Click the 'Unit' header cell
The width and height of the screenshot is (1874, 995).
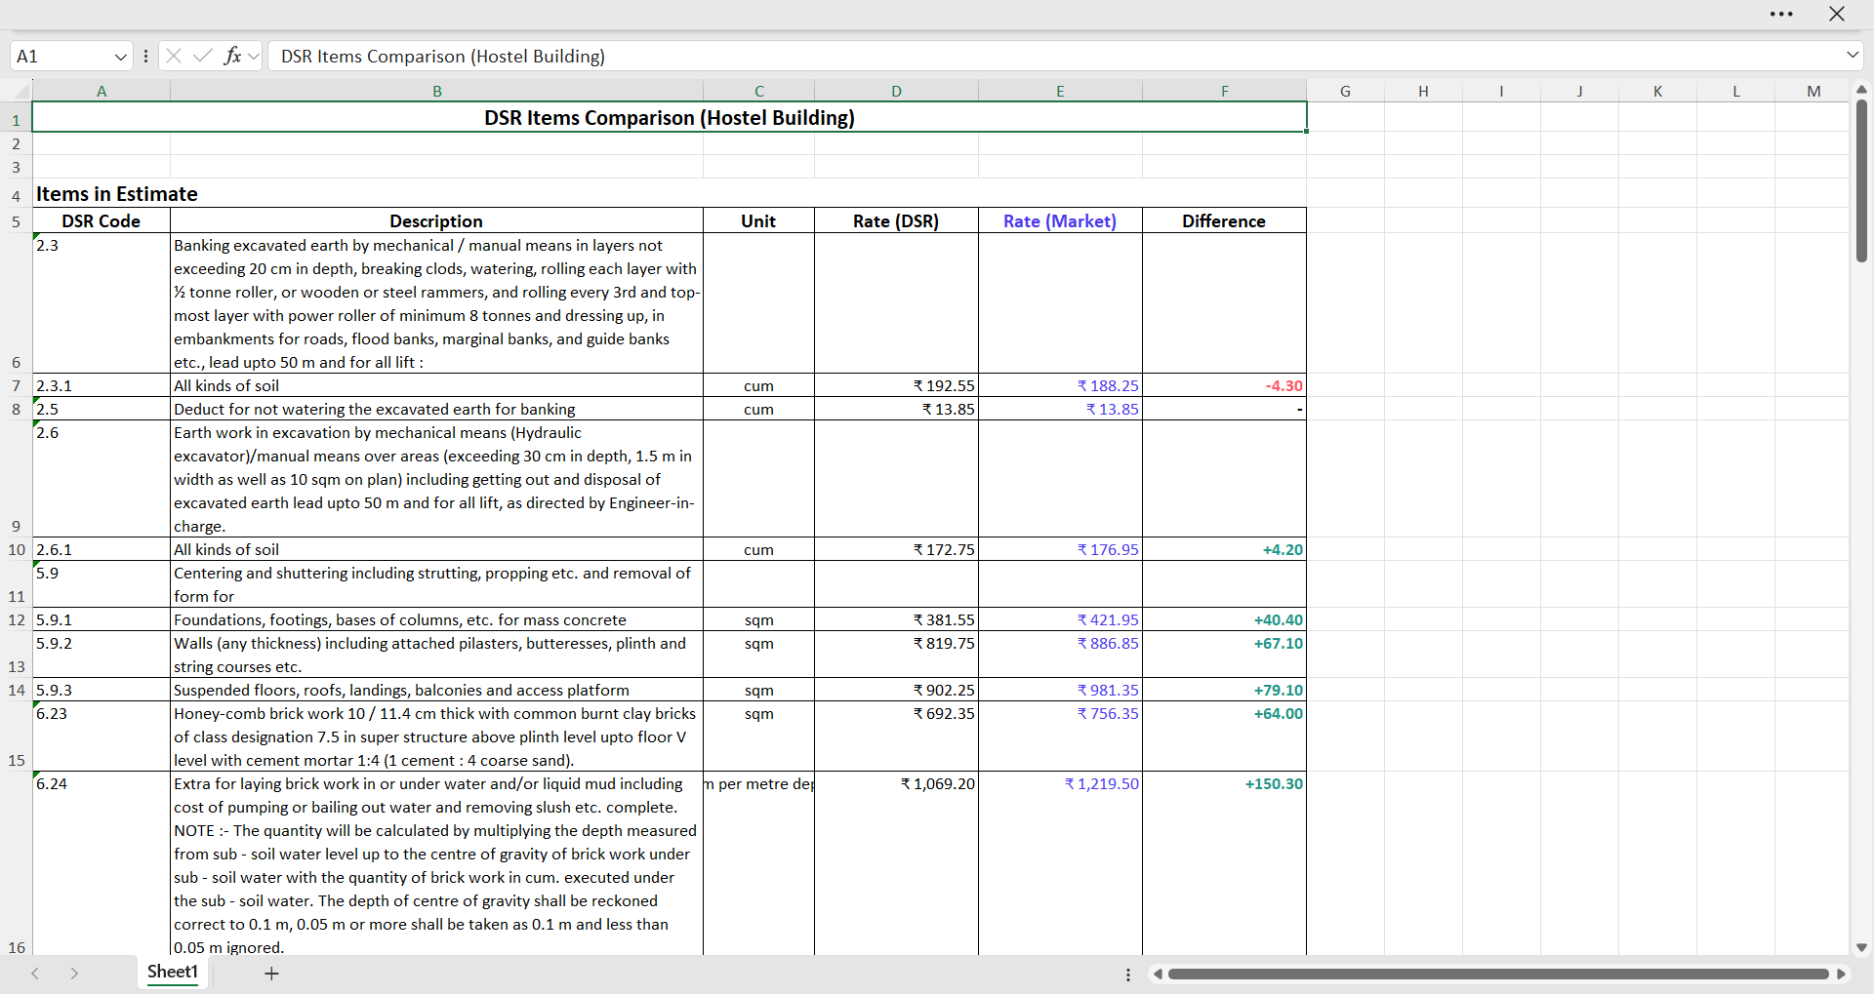pos(758,220)
